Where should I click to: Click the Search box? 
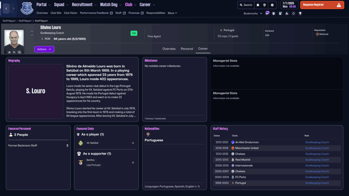pos(246,5)
